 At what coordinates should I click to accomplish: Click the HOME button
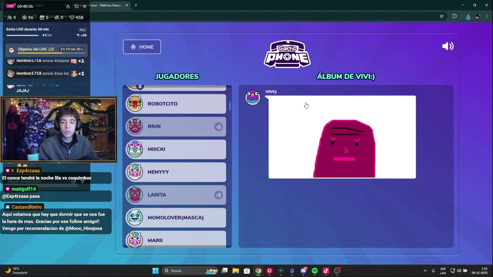[x=142, y=47]
